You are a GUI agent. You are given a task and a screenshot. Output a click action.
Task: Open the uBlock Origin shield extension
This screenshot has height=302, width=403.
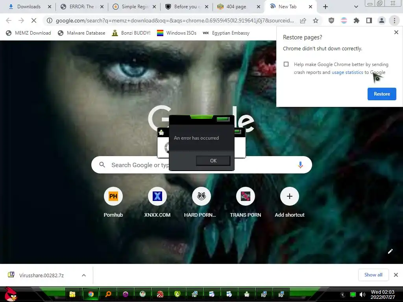[x=331, y=20]
